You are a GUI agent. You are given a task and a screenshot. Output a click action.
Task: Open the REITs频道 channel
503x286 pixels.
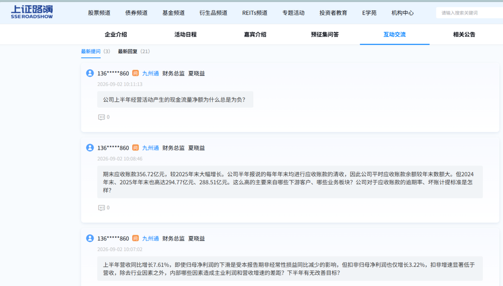[x=255, y=13]
